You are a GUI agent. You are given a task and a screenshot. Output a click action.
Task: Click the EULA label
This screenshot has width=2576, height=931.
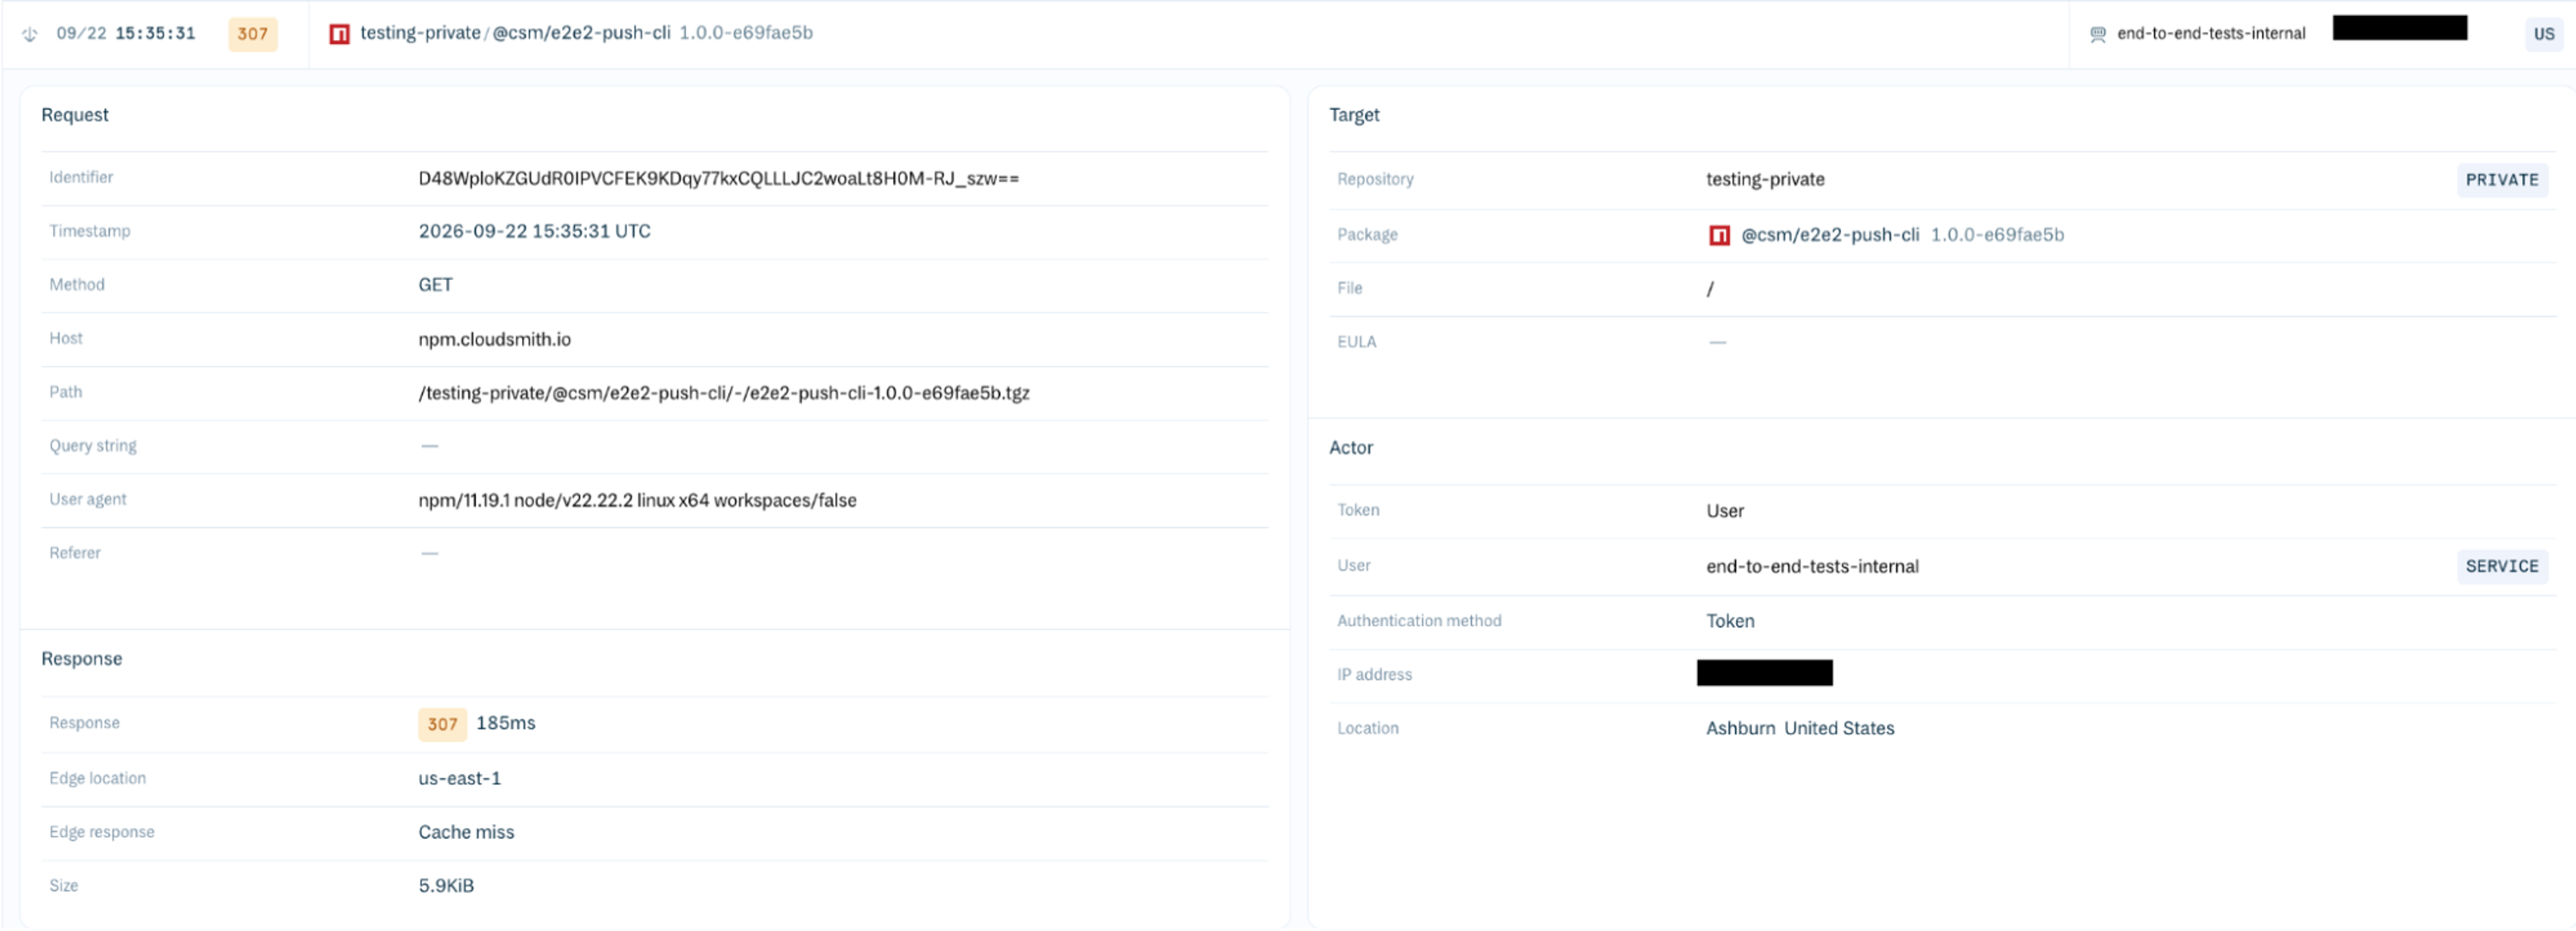coord(1357,343)
